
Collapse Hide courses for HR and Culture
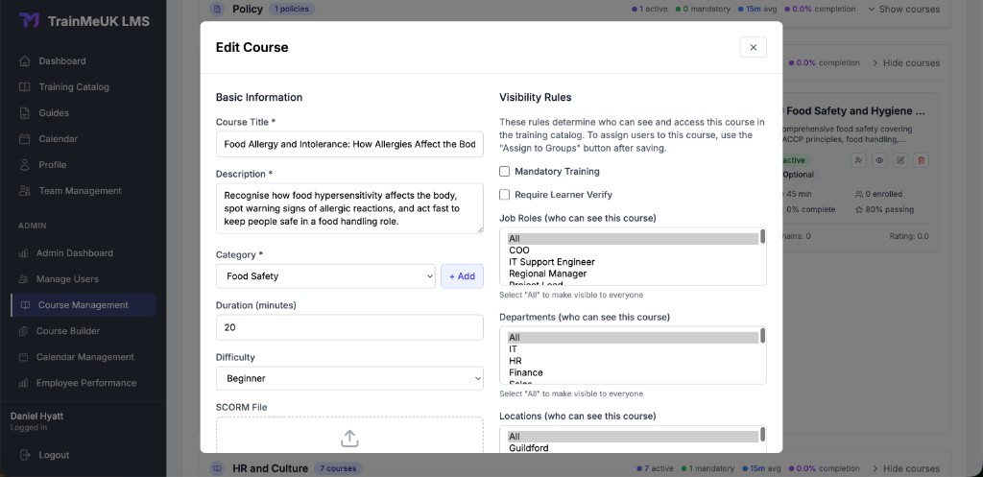click(906, 468)
